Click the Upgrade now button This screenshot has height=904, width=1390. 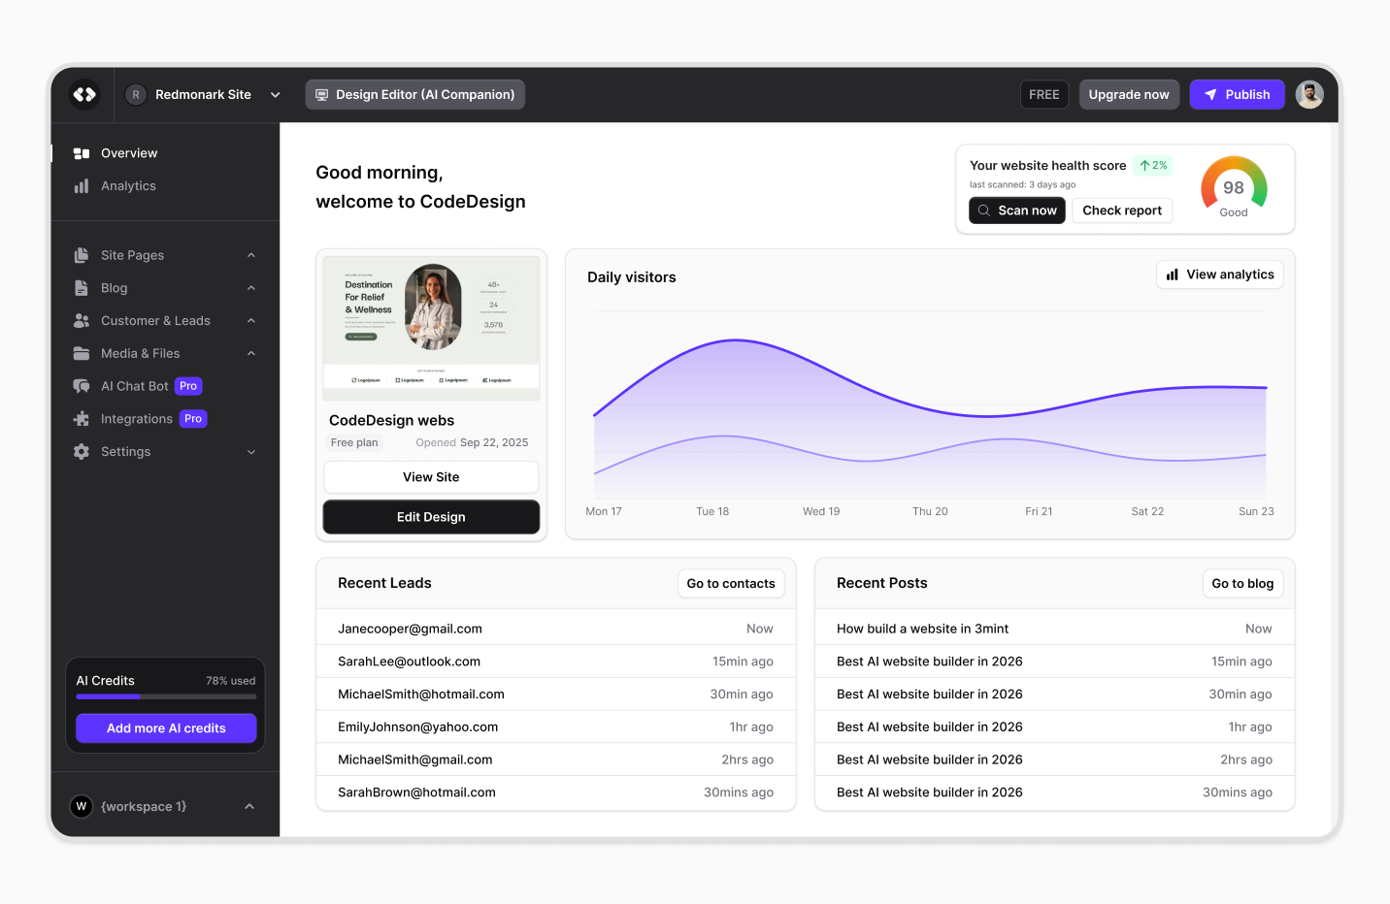click(1129, 94)
